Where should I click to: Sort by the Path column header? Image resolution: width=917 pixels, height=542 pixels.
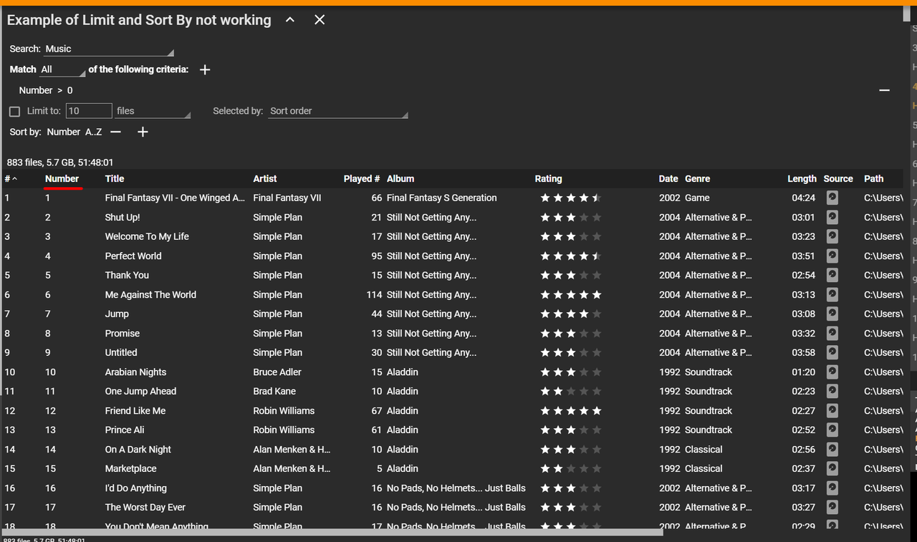click(x=874, y=179)
